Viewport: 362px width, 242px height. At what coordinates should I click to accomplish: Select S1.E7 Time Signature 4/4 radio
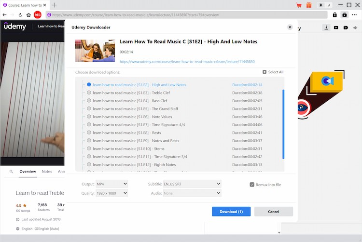tap(89, 124)
